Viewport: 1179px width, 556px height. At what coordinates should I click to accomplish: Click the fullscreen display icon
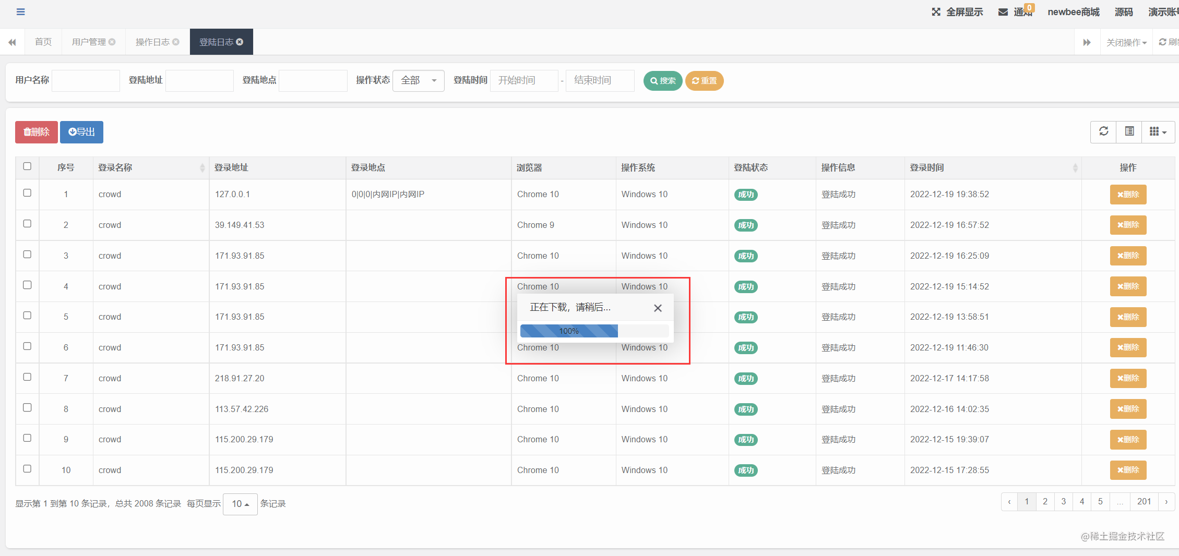(936, 12)
